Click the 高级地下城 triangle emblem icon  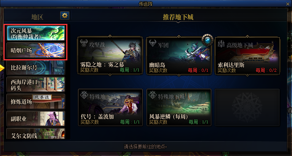point(221,44)
